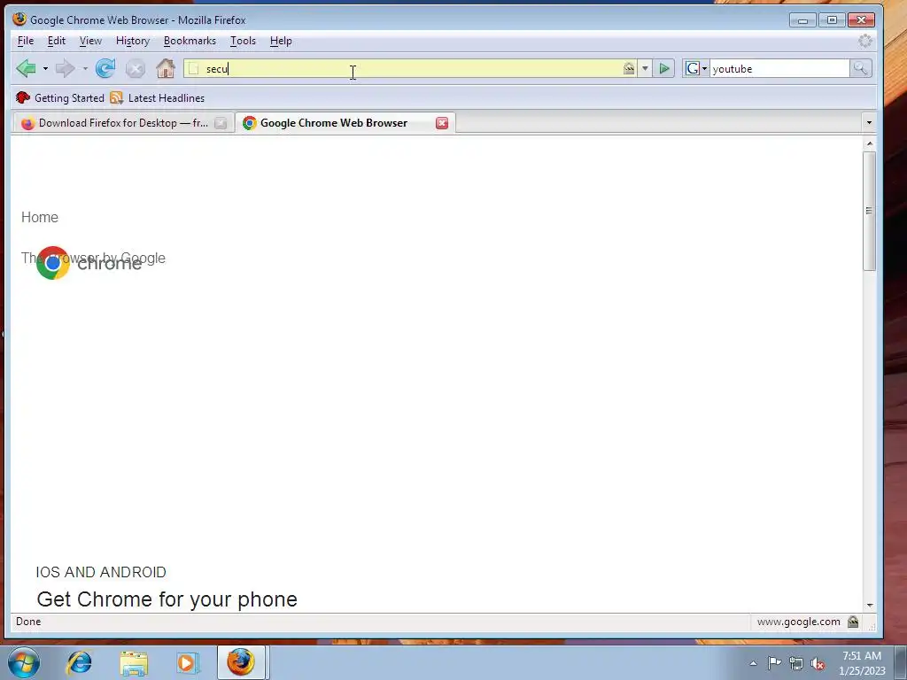The width and height of the screenshot is (907, 680).
Task: Reload the current page
Action: (105, 69)
